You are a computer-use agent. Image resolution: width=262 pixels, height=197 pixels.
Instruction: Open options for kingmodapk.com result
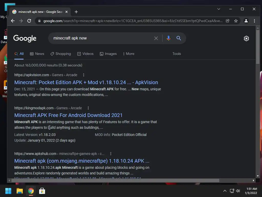pyautogui.click(x=88, y=108)
